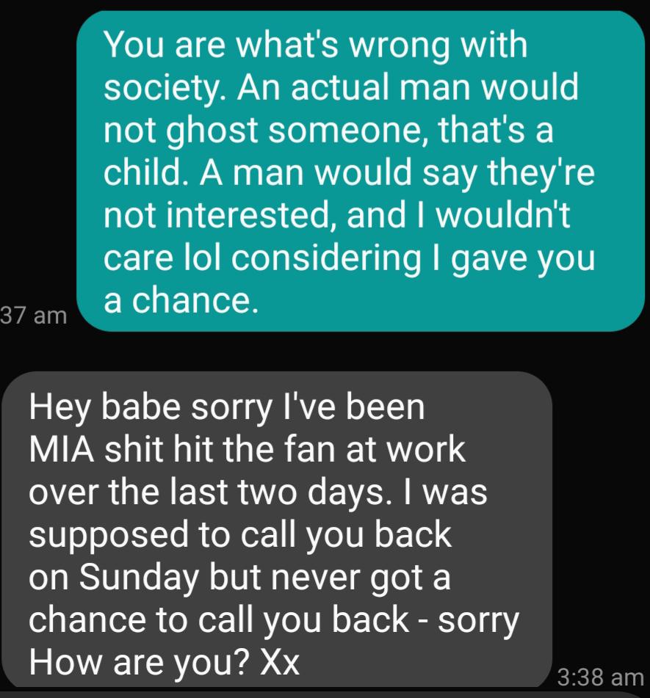Image resolution: width=650 pixels, height=698 pixels.
Task: Click the word 'Sunday' in the reply
Action: point(139,578)
